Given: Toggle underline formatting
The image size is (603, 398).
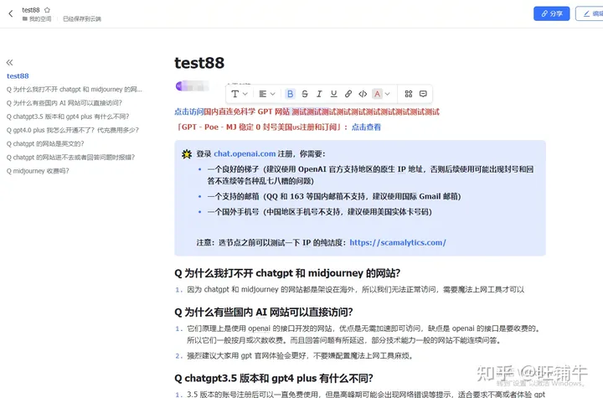Looking at the screenshot, I should 333,94.
